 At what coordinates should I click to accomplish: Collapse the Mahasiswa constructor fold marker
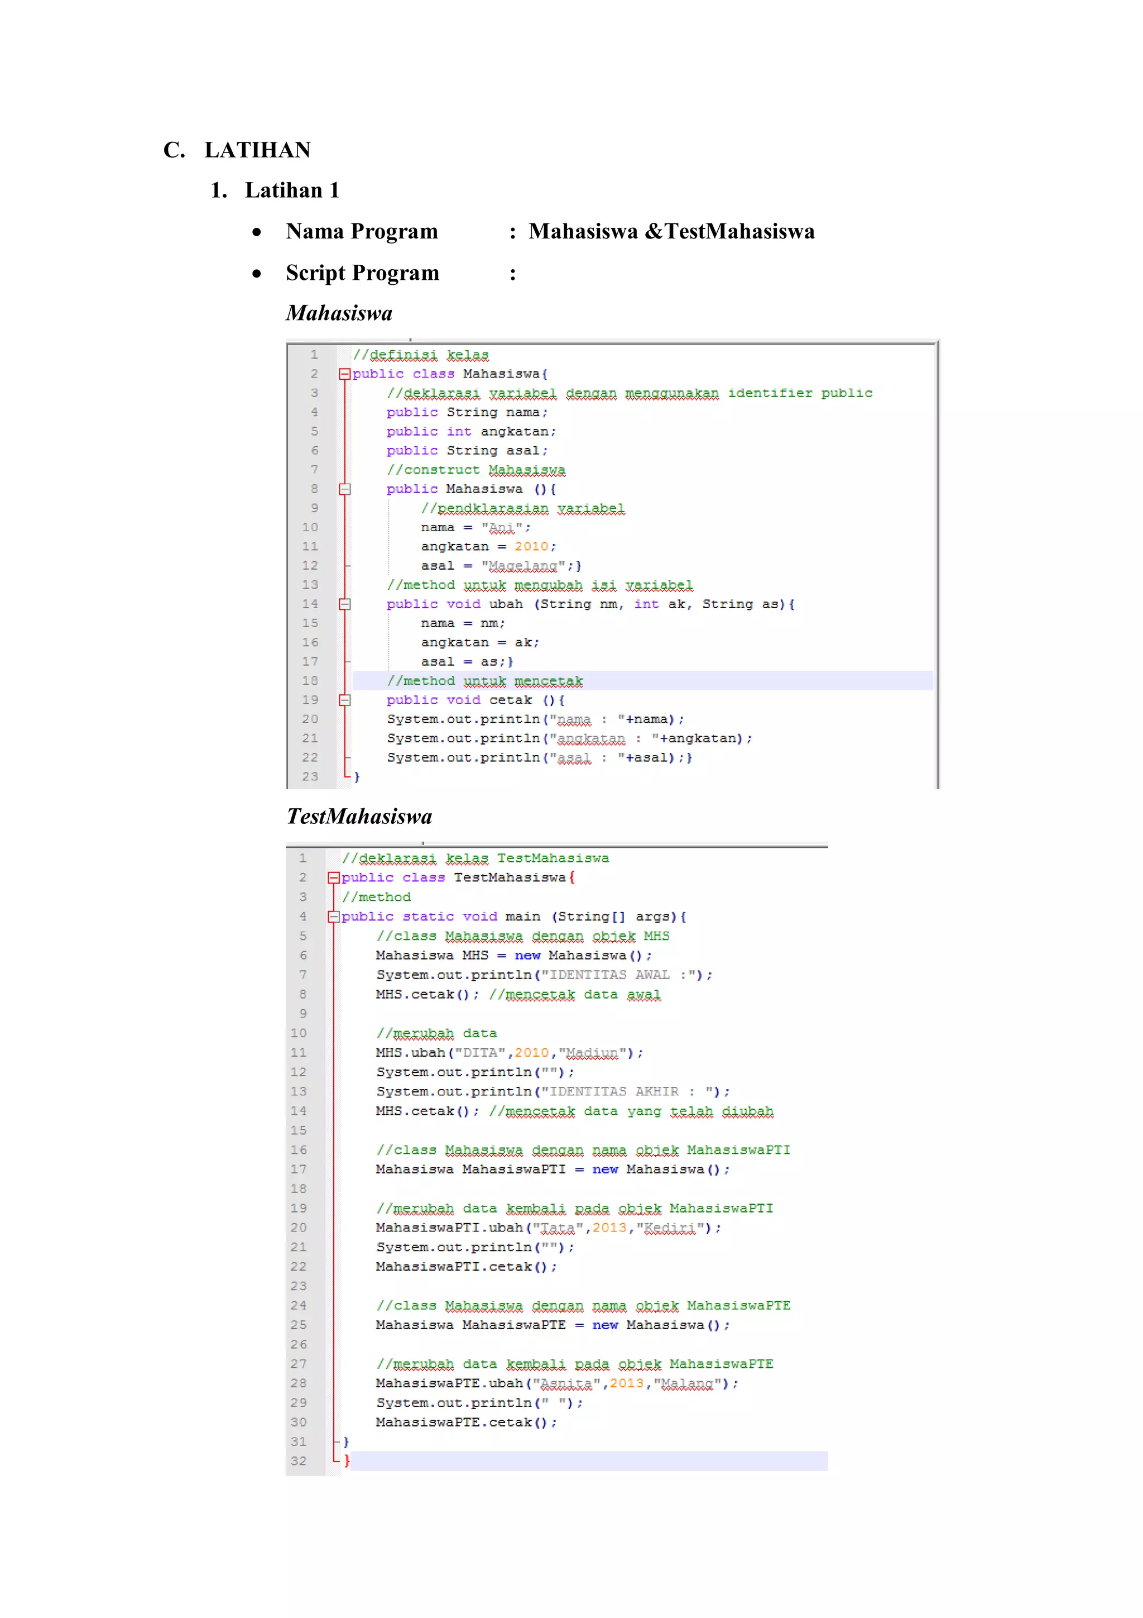click(344, 489)
